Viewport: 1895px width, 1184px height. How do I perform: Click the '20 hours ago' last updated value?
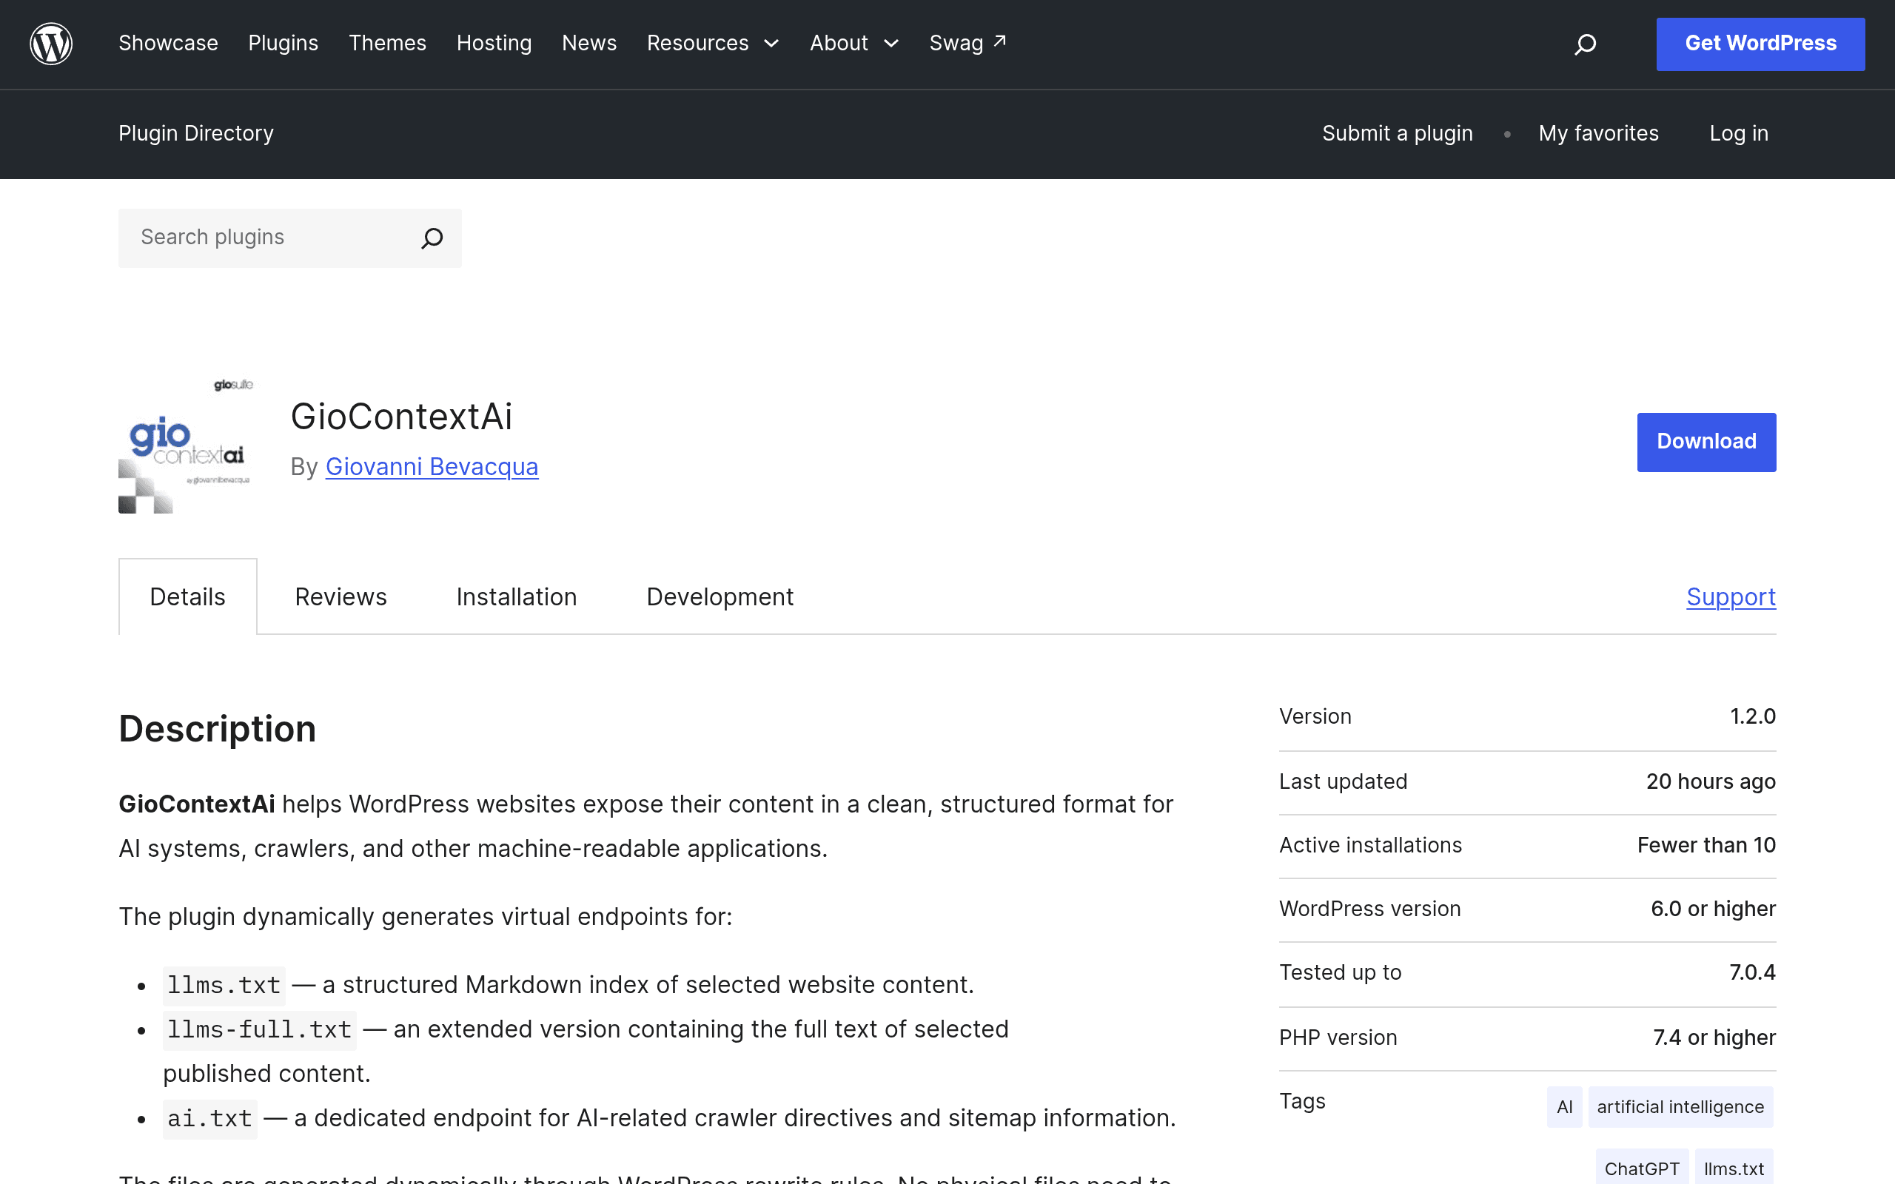(x=1711, y=781)
